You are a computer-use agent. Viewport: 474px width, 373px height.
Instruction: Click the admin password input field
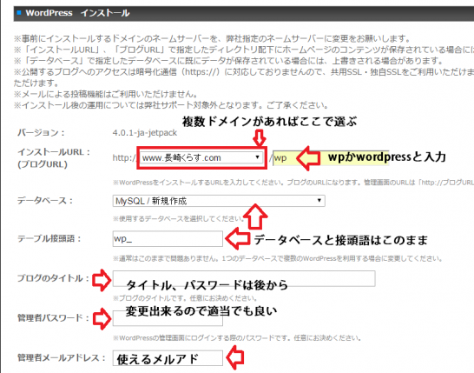pos(168,318)
